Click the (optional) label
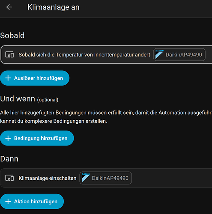The image size is (212, 214). (x=48, y=100)
